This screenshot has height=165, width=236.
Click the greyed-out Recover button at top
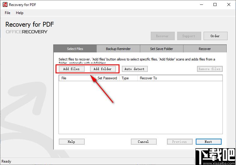(162, 36)
